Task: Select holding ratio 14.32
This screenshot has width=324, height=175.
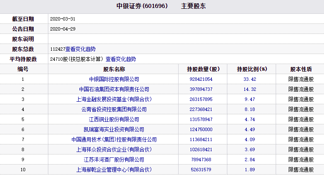Action: point(250,89)
